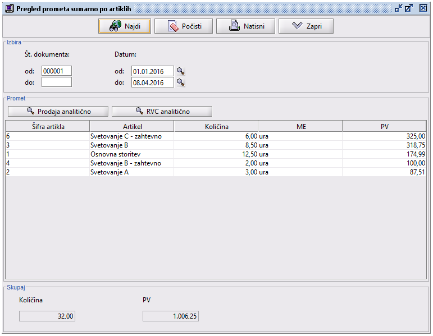Focus the document number 'do' field
This screenshot has height=336, width=433.
[x=57, y=82]
